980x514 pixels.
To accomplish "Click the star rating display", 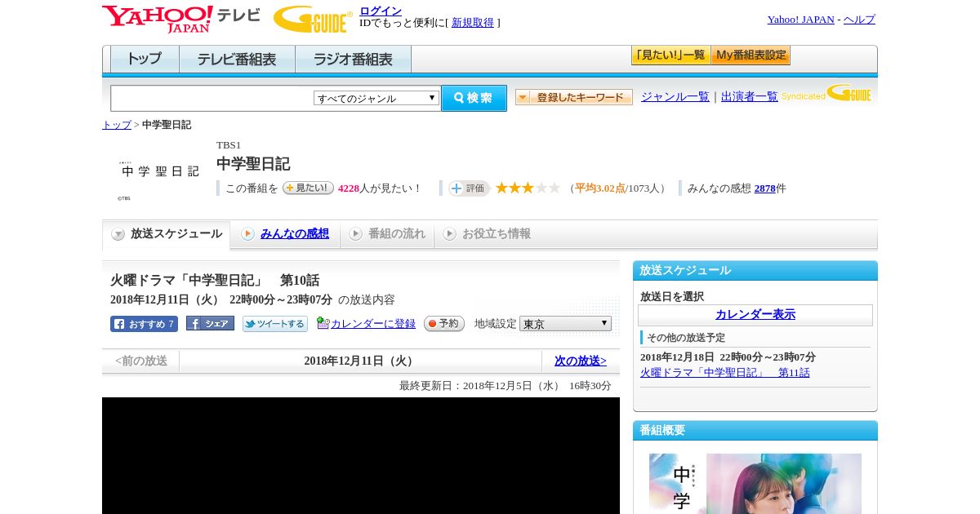I will 528,188.
